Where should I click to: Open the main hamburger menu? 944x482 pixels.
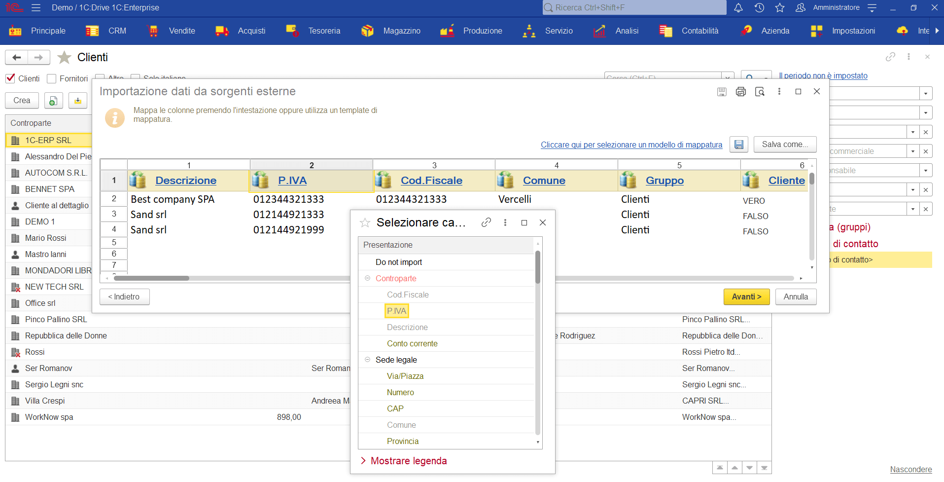[35, 7]
